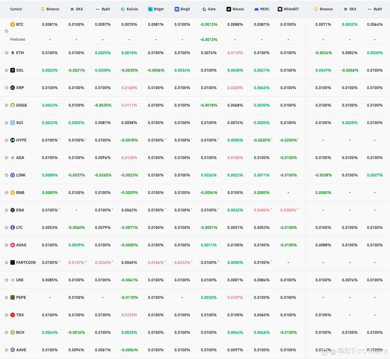
Task: Click the LINK coin icon
Action: (x=13, y=175)
